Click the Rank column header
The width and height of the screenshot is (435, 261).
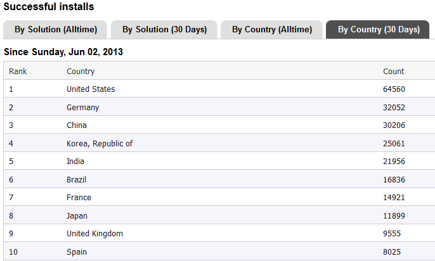[18, 71]
